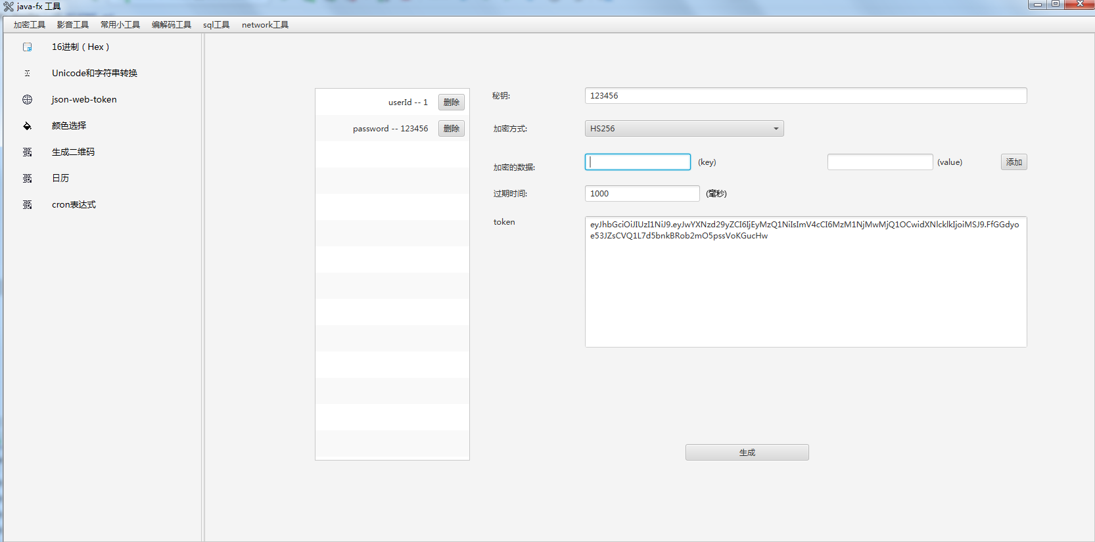This screenshot has height=542, width=1095.
Task: Click the 生成二维码 QR code icon
Action: tap(27, 152)
